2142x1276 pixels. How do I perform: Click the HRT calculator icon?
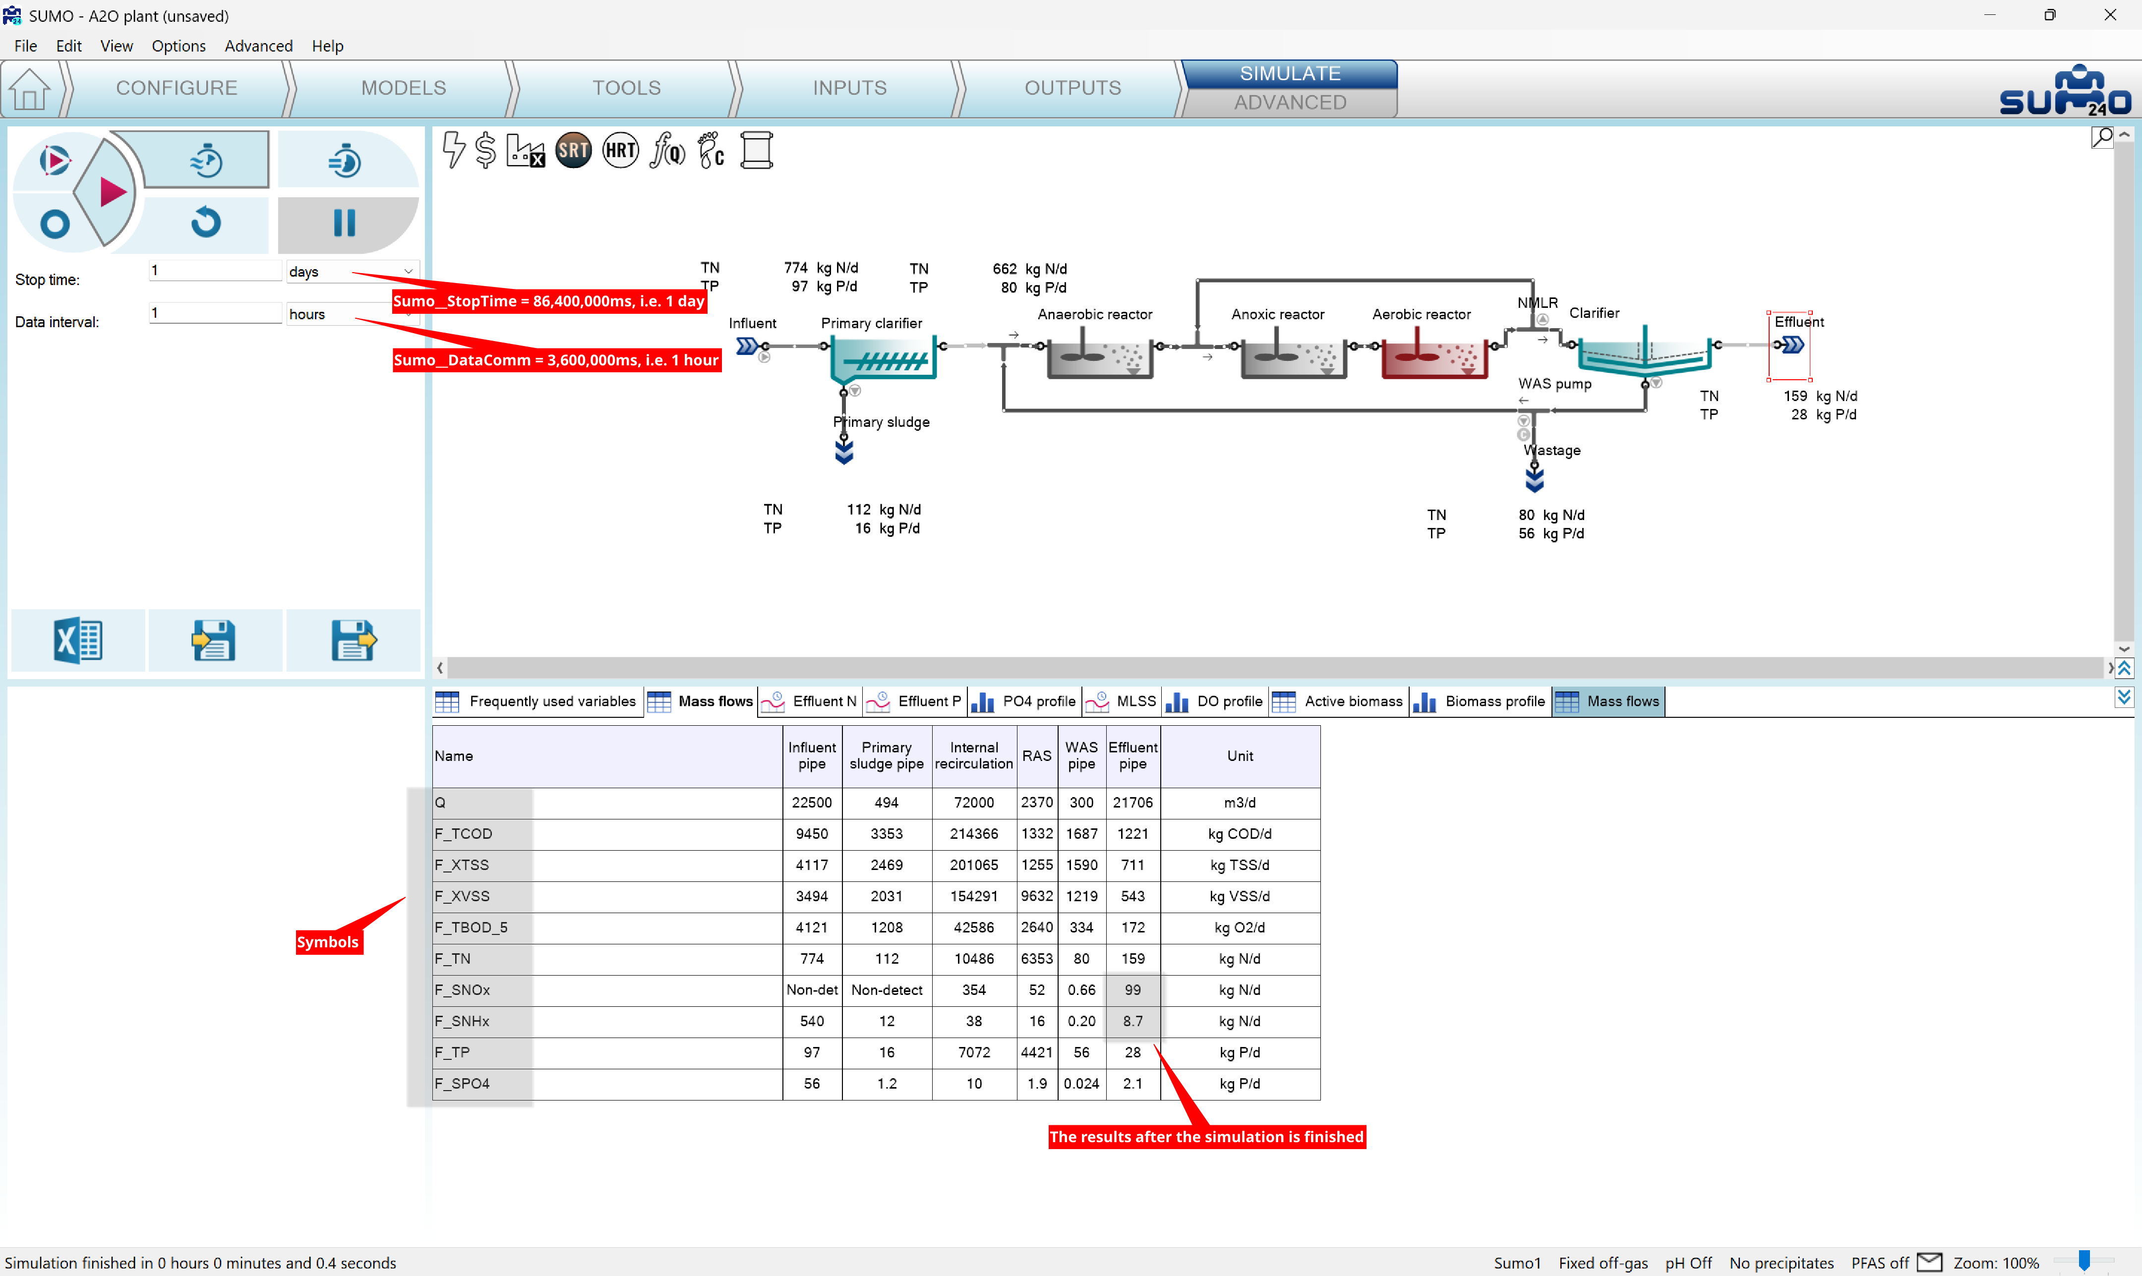pos(620,151)
